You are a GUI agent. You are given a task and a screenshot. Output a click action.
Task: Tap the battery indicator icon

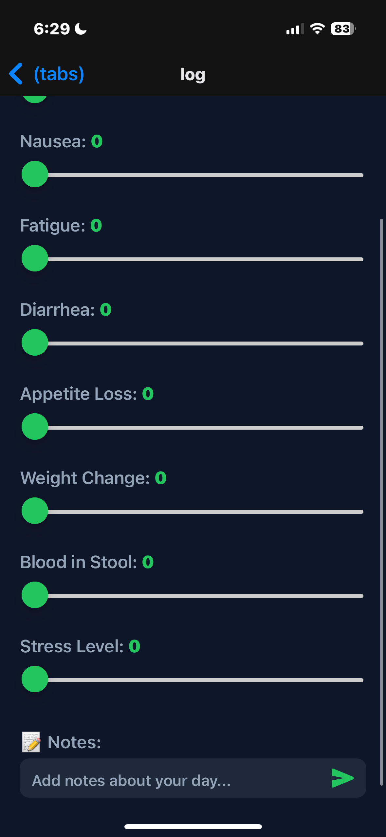(343, 29)
